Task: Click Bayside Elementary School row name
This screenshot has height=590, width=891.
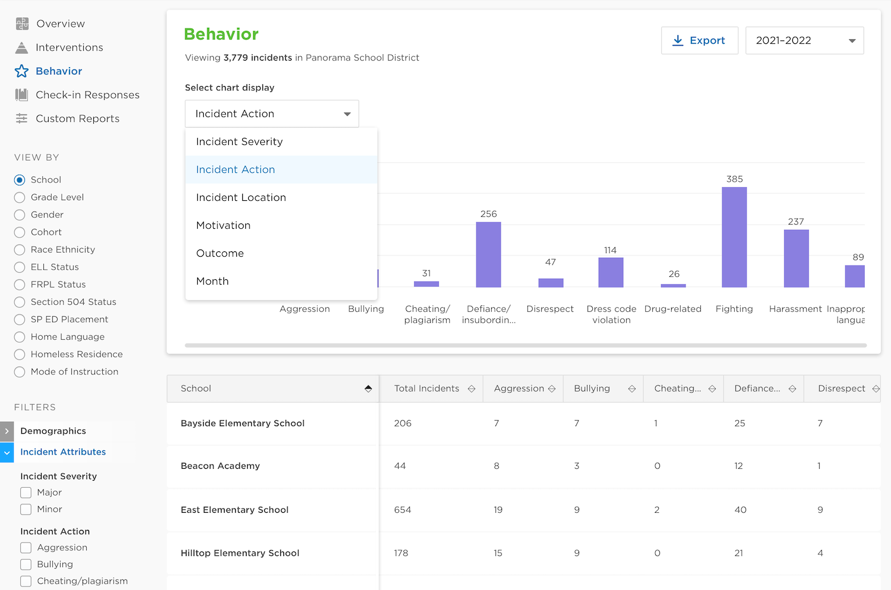Action: 242,424
